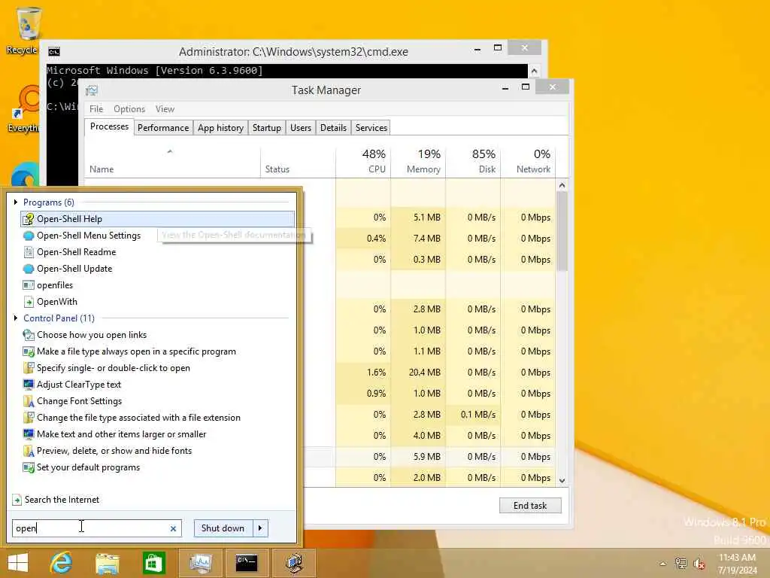This screenshot has height=578, width=770.
Task: Click the Task Manager title bar icon
Action: coord(92,90)
